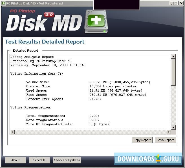Click the vertical scrollbar thumb in report
185x168 pixels.
tap(173, 72)
